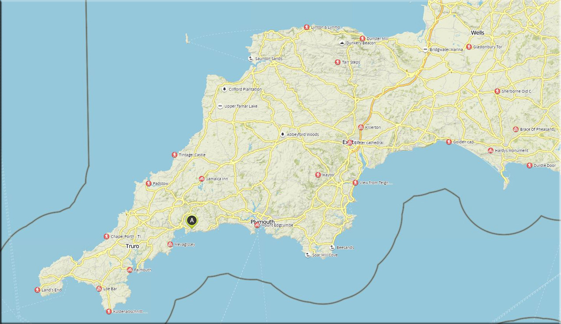Image resolution: width=561 pixels, height=324 pixels.
Task: Click the Falmouth marker icon
Action: coord(130,270)
